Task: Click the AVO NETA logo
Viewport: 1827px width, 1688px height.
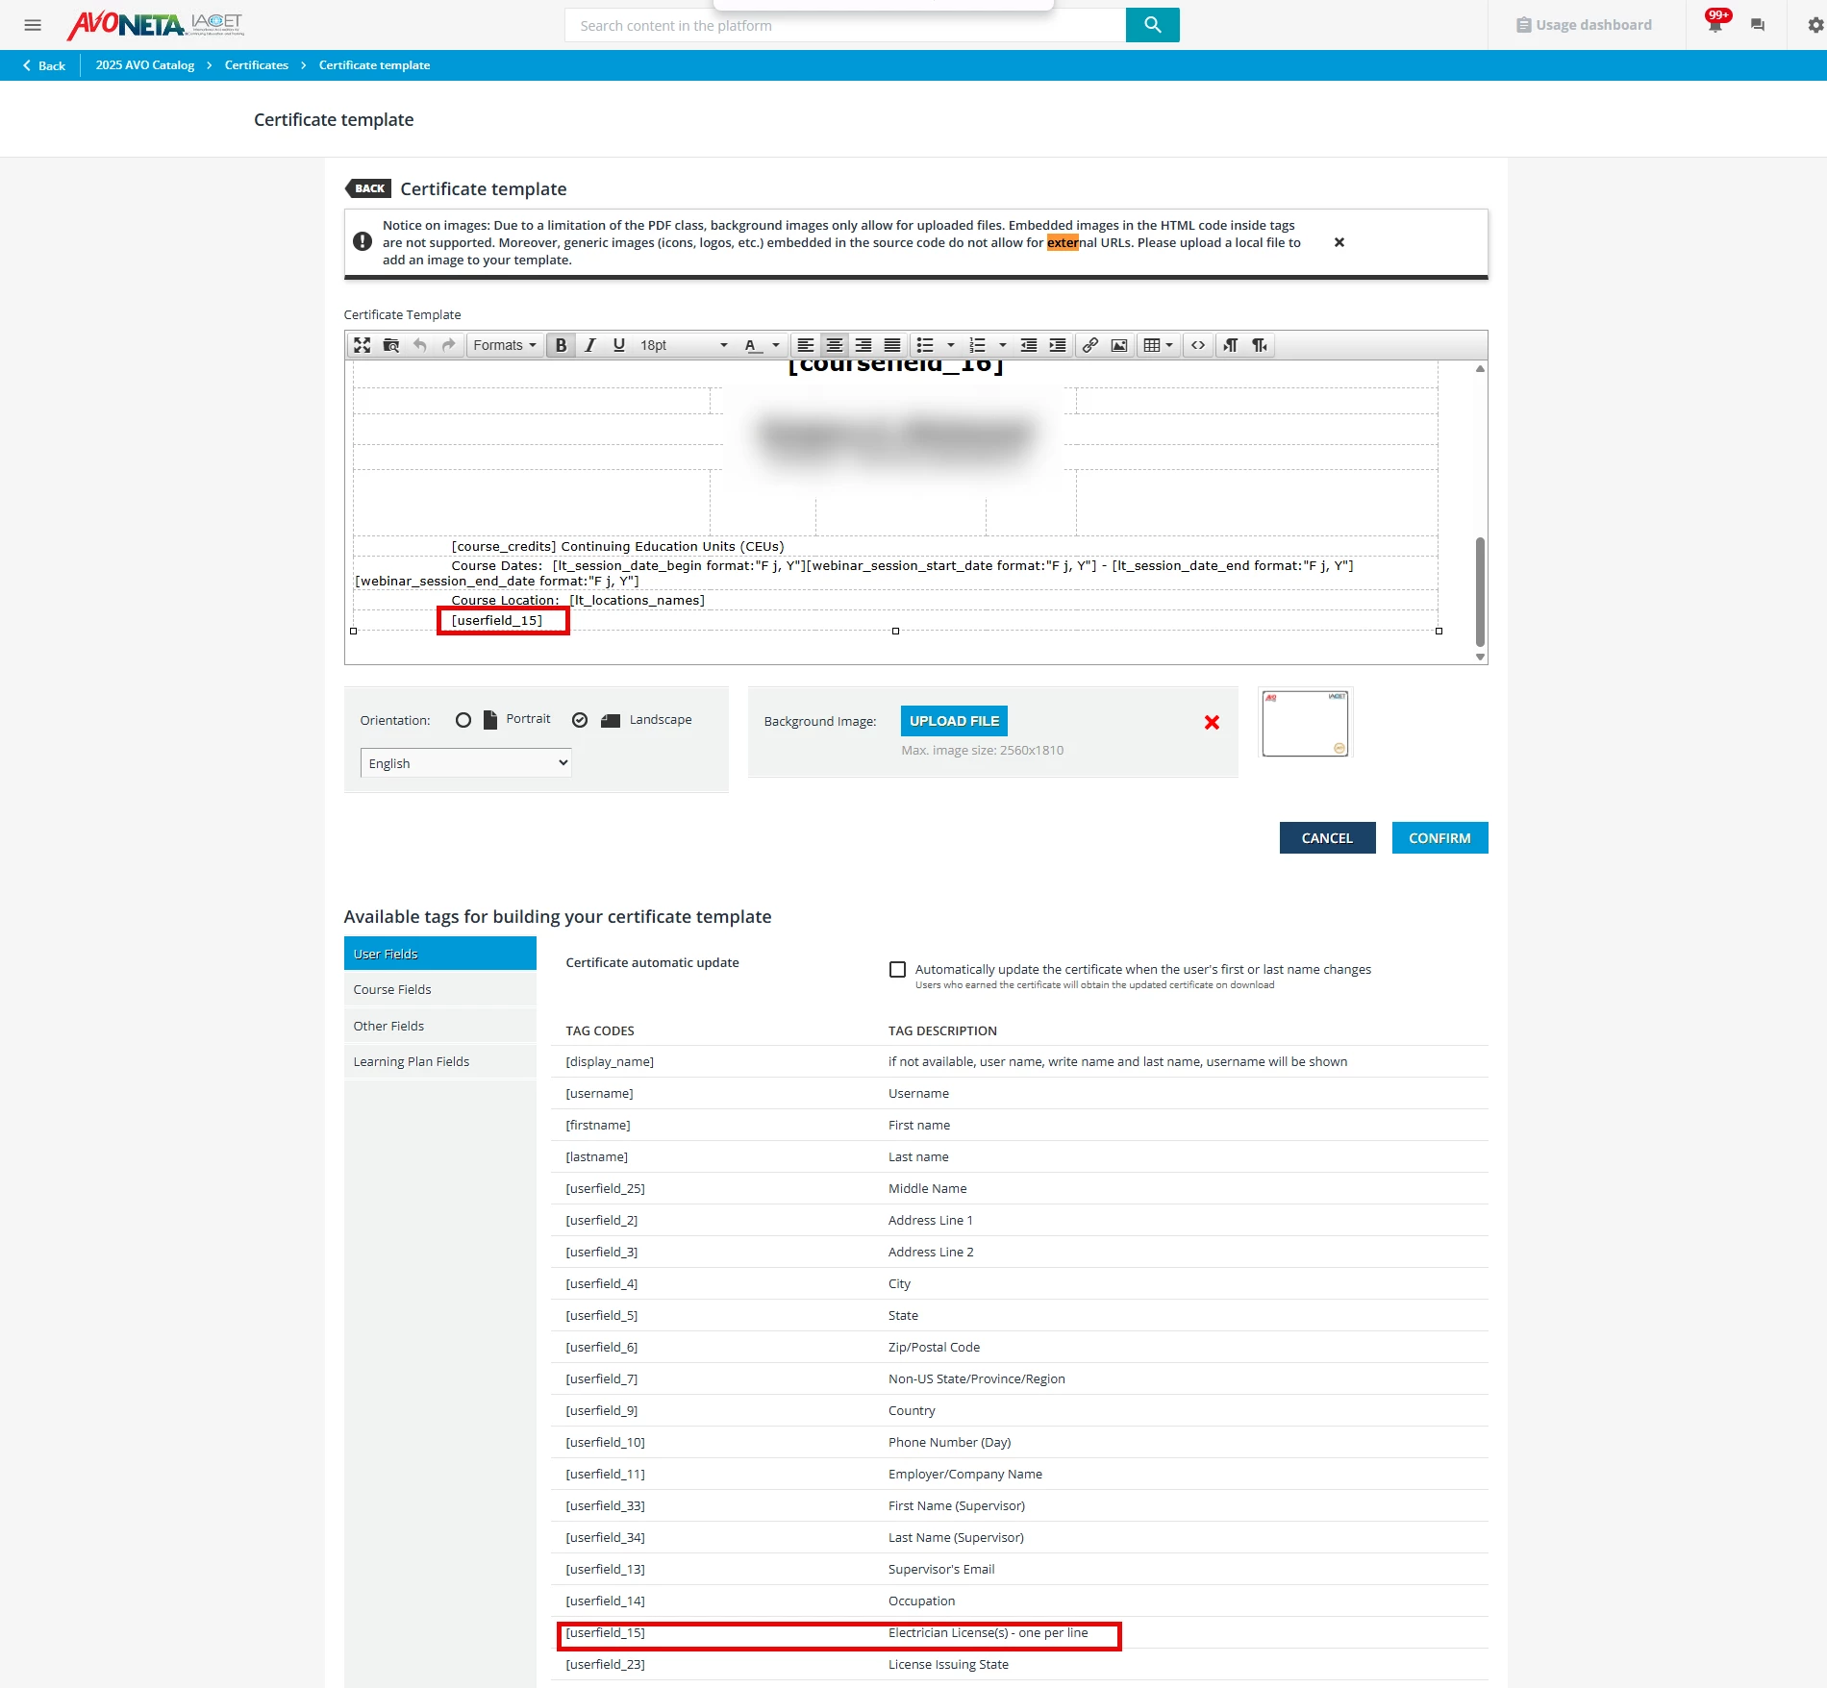Action: 156,25
